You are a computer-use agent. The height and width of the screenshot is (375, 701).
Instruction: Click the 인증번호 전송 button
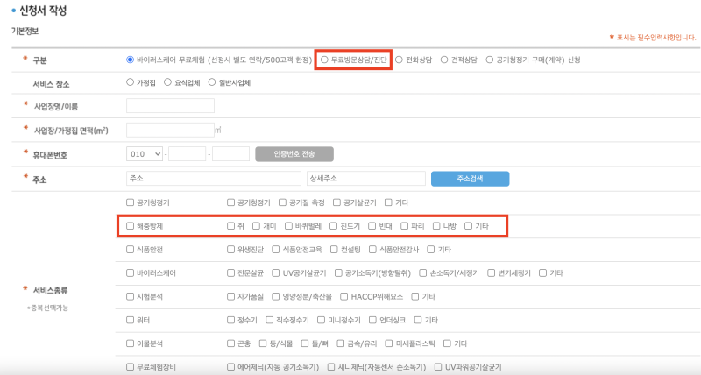point(294,154)
